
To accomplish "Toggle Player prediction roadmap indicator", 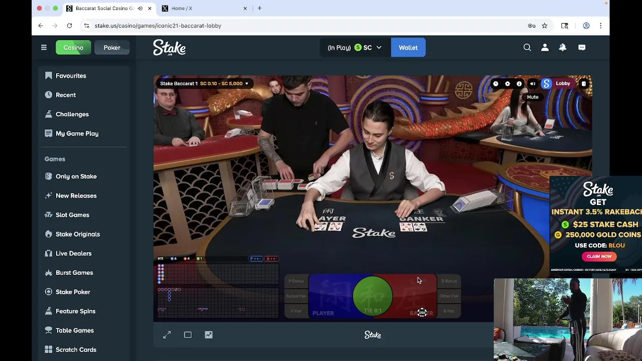I will [x=256, y=259].
